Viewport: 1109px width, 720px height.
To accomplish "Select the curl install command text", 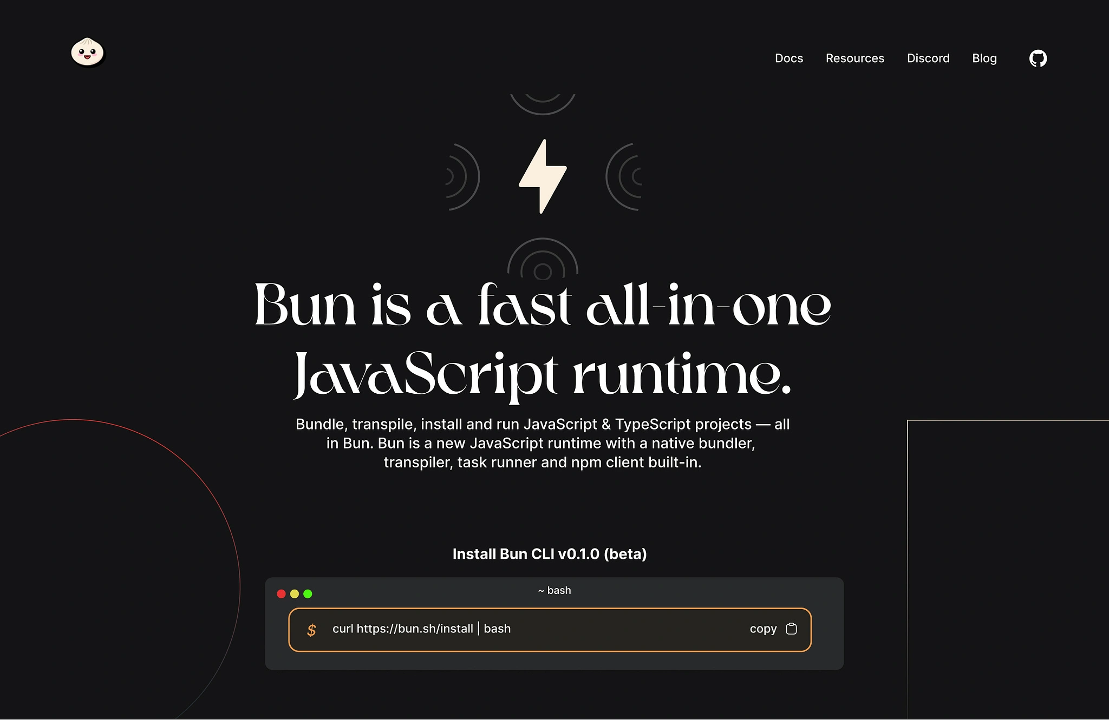I will point(421,629).
